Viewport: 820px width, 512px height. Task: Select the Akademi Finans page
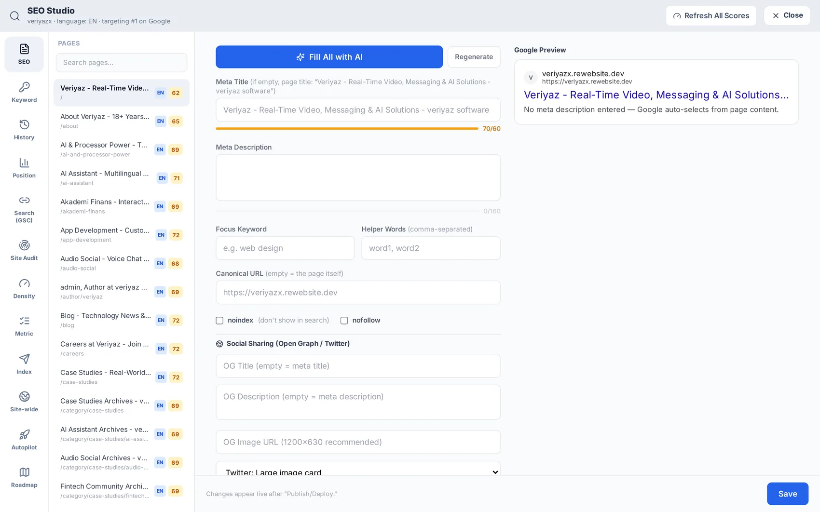[122, 206]
